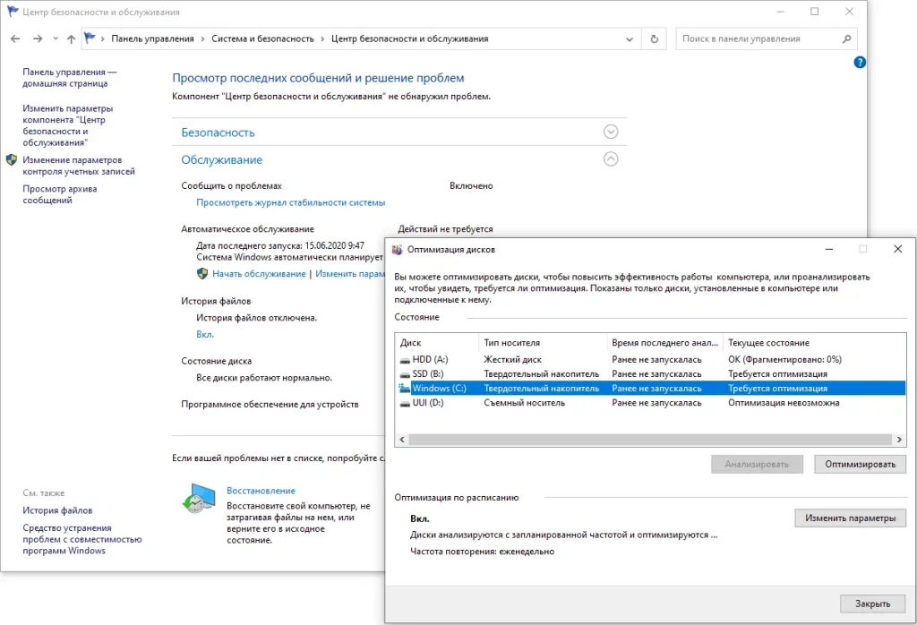Refresh the Control Panel page

[654, 39]
